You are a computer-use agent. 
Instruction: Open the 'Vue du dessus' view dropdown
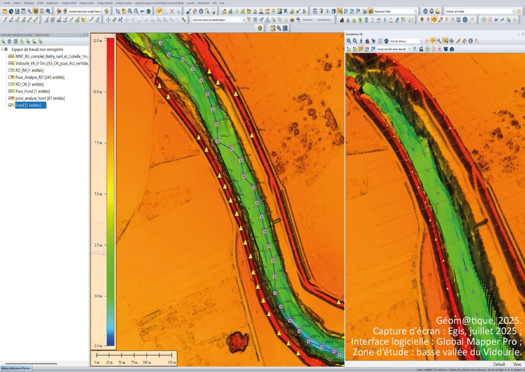pos(420,41)
